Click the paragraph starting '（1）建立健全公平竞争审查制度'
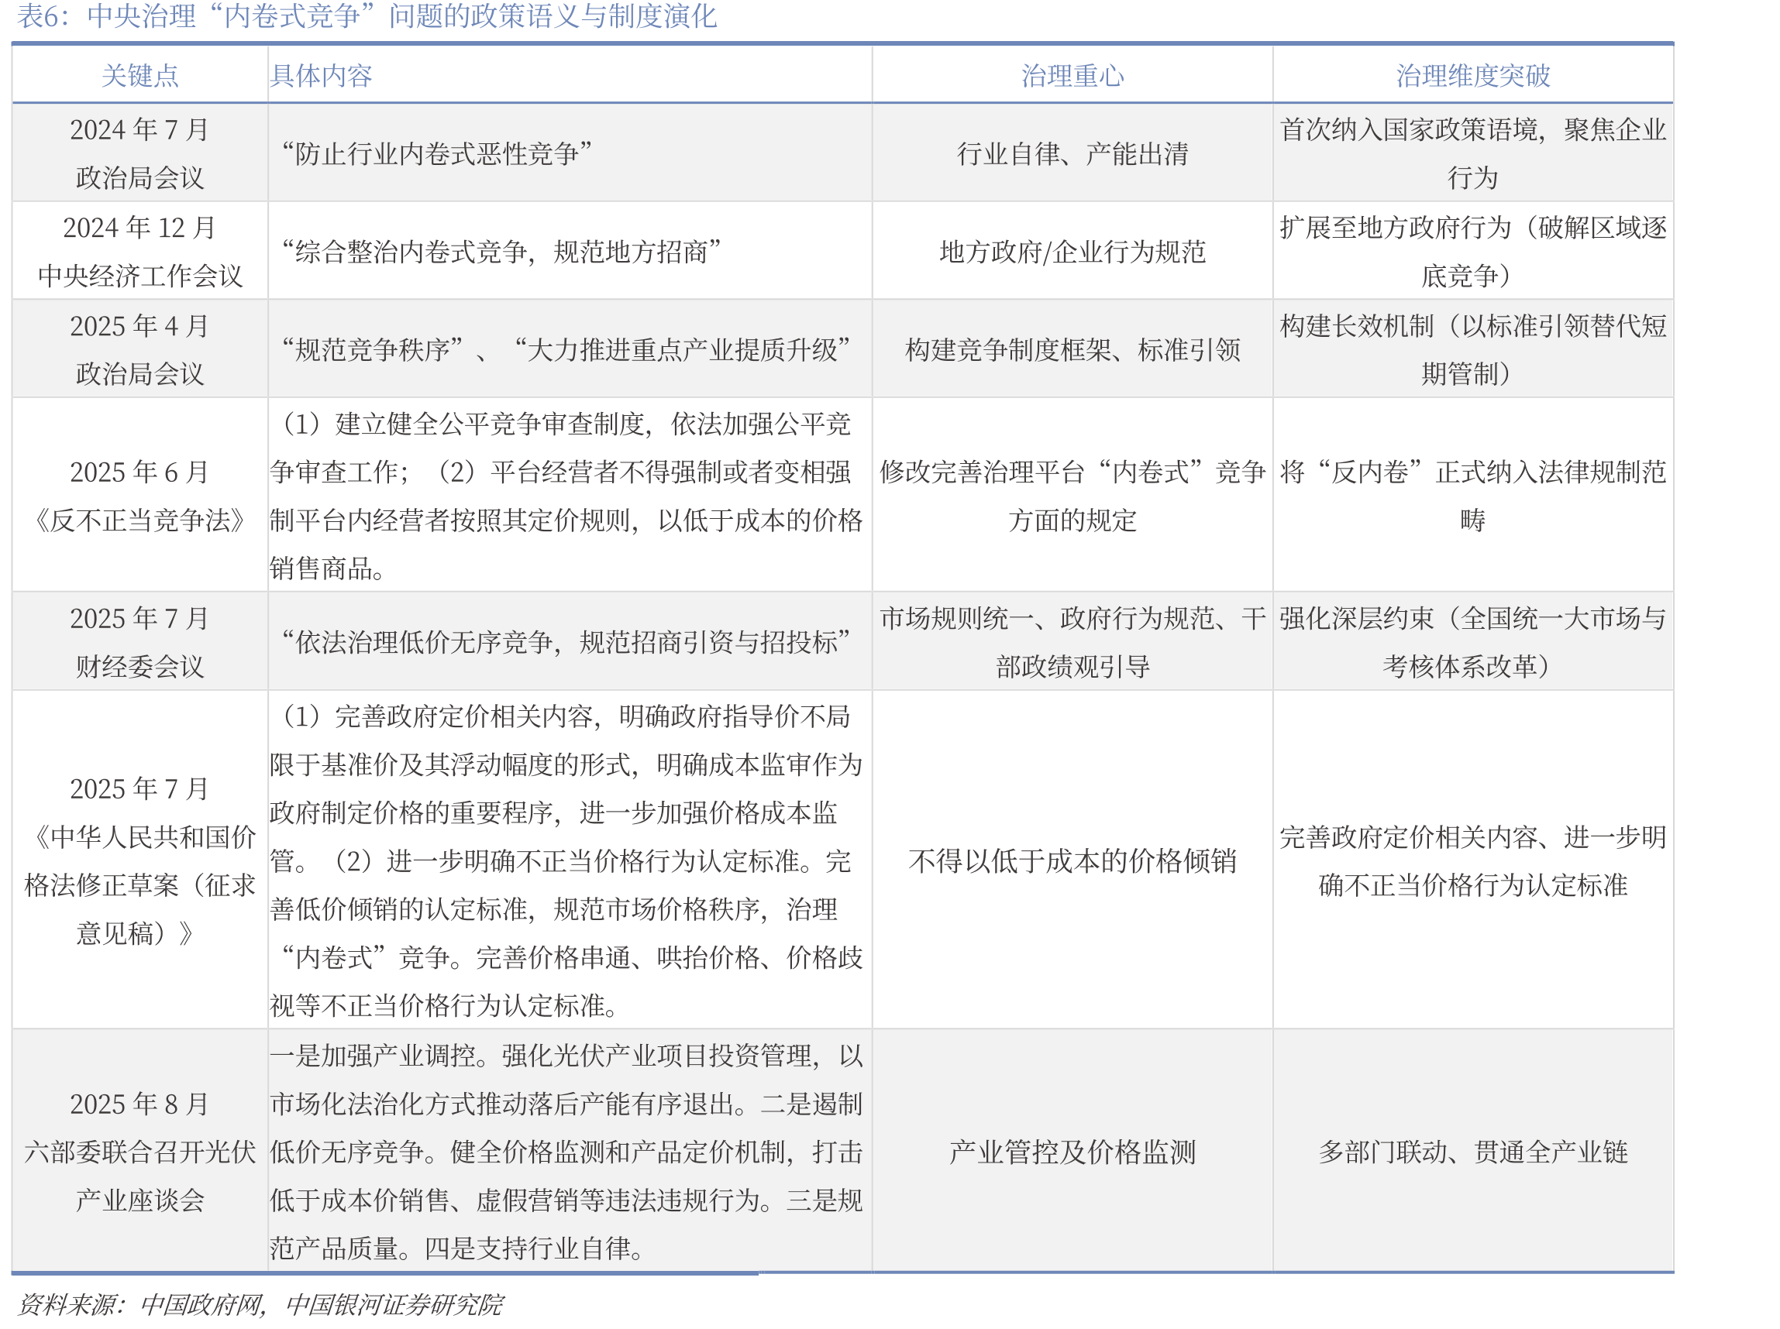Image resolution: width=1780 pixels, height=1329 pixels. click(x=566, y=496)
